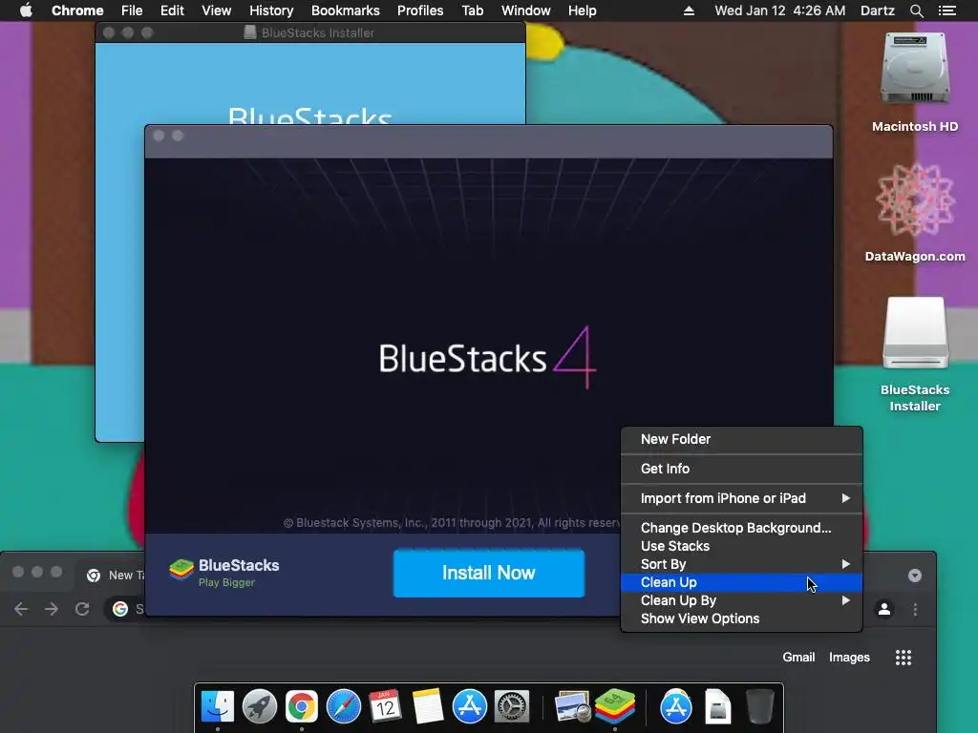978x733 pixels.
Task: Open the Notes app in dock
Action: point(427,707)
